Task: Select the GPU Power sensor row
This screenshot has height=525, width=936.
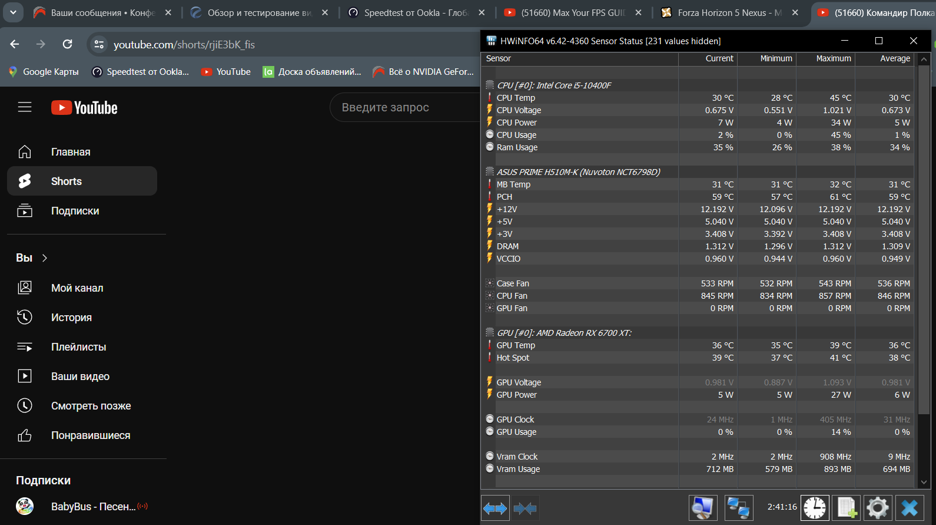Action: point(698,395)
